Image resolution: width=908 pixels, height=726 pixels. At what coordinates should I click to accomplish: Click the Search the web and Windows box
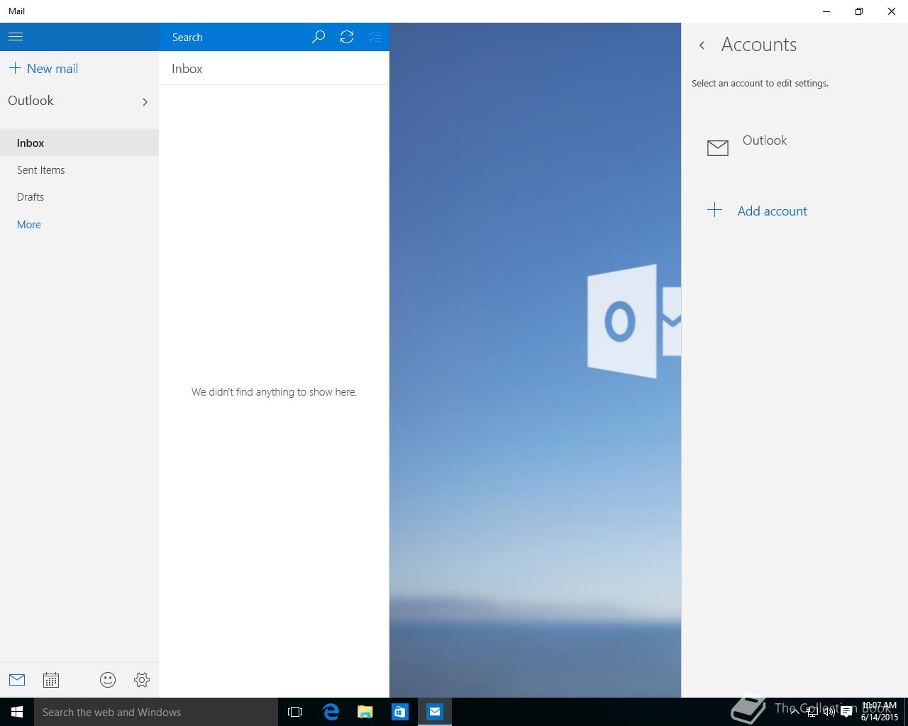(x=156, y=712)
